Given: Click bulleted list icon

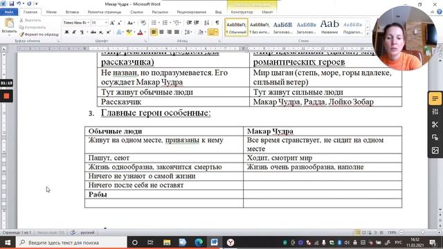Looking at the screenshot, I should (x=154, y=23).
